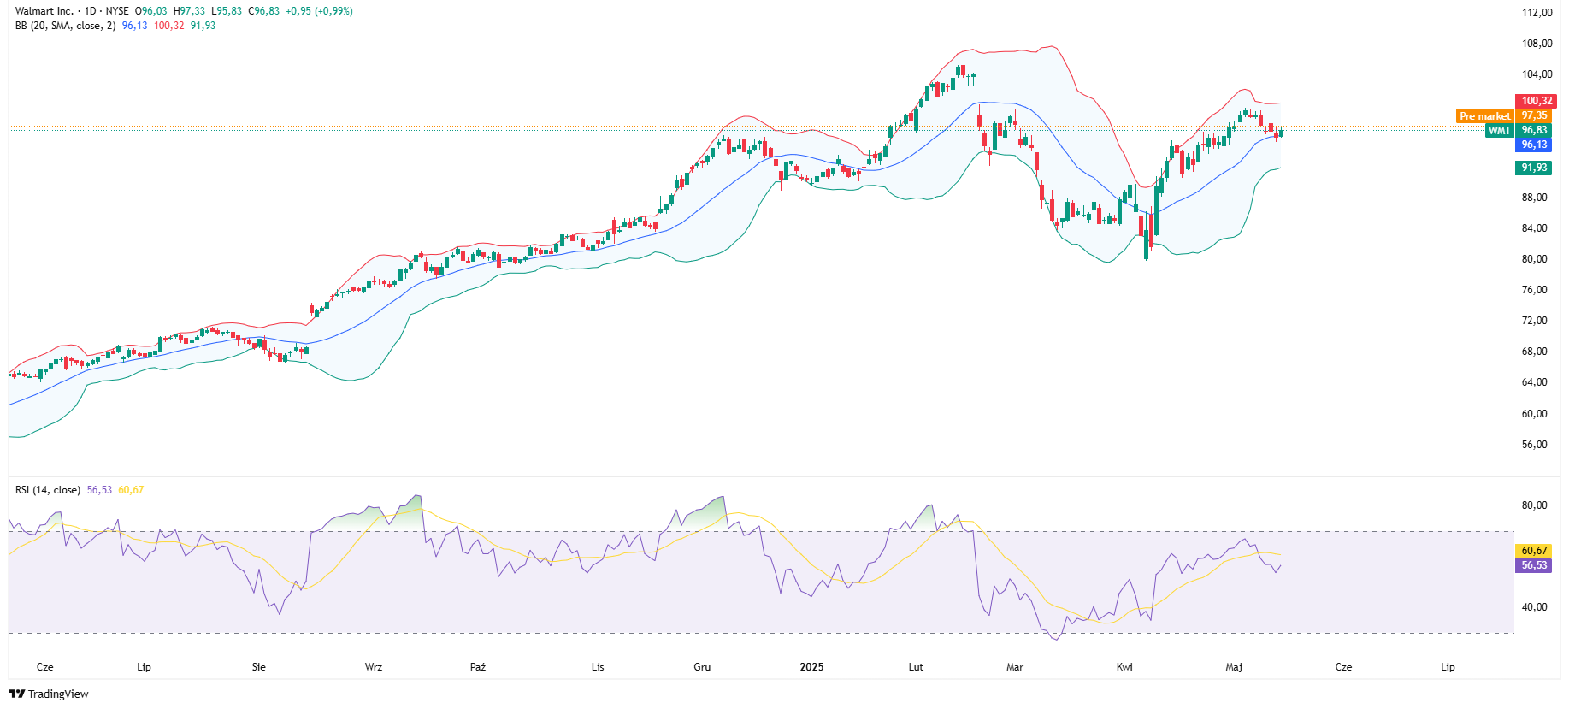The width and height of the screenshot is (1569, 709).
Task: Click the 108,00 price axis label
Action: (x=1537, y=44)
